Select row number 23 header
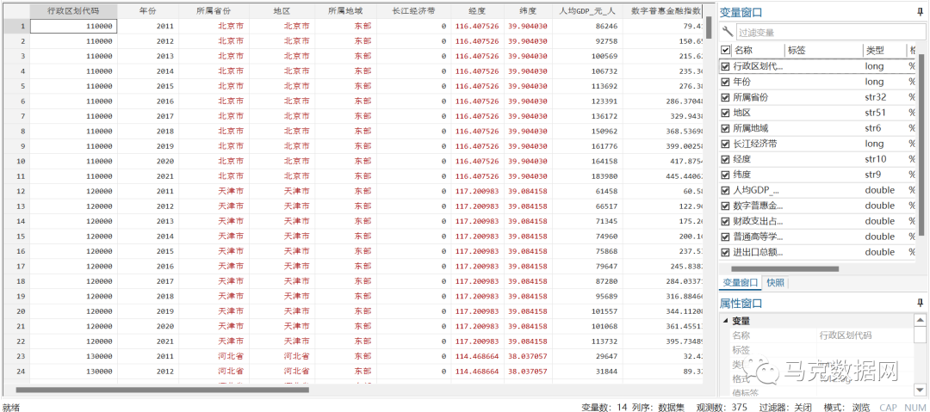This screenshot has height=412, width=930. [15, 356]
